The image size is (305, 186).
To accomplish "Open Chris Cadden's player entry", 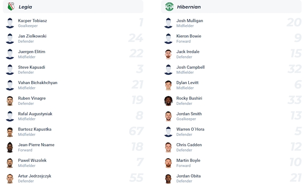I will click(189, 145).
